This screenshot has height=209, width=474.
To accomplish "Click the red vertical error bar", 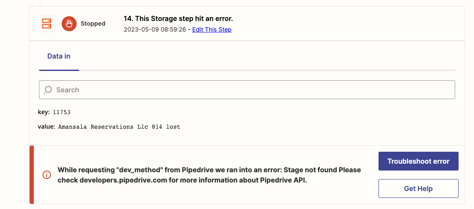I will coord(31,175).
